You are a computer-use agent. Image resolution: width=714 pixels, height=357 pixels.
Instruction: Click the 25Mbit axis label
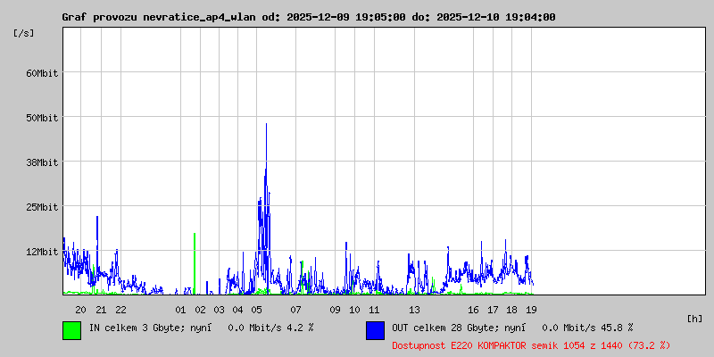42,207
